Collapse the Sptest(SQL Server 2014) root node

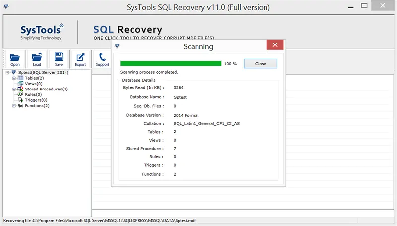point(7,73)
